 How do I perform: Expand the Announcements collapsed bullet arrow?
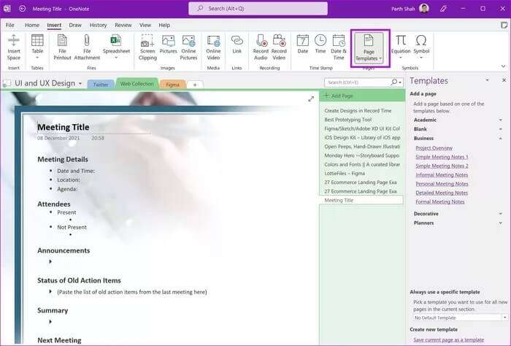50,261
